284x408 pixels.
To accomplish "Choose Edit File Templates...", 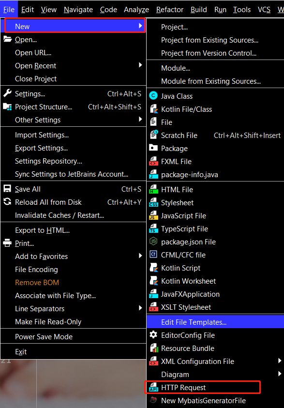I will 215,322.
